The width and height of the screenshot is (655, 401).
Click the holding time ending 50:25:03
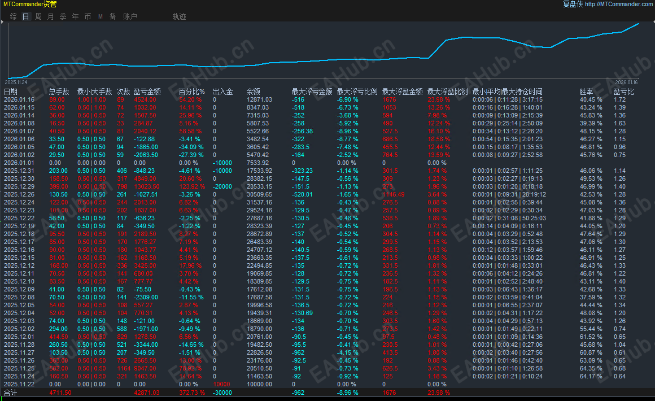pos(509,218)
